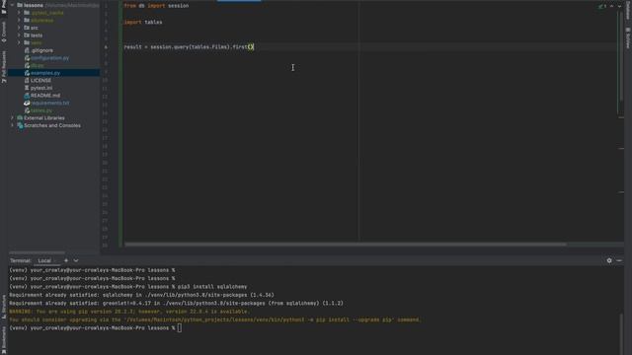Open .gitignore file in project tree
This screenshot has height=355, width=632.
tap(41, 50)
